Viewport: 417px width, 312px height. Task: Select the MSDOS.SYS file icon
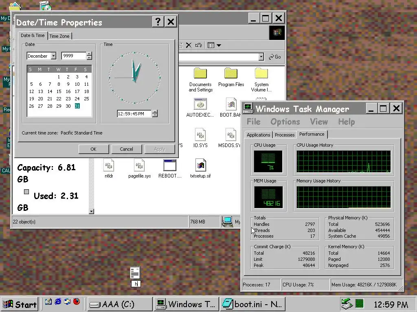[230, 138]
